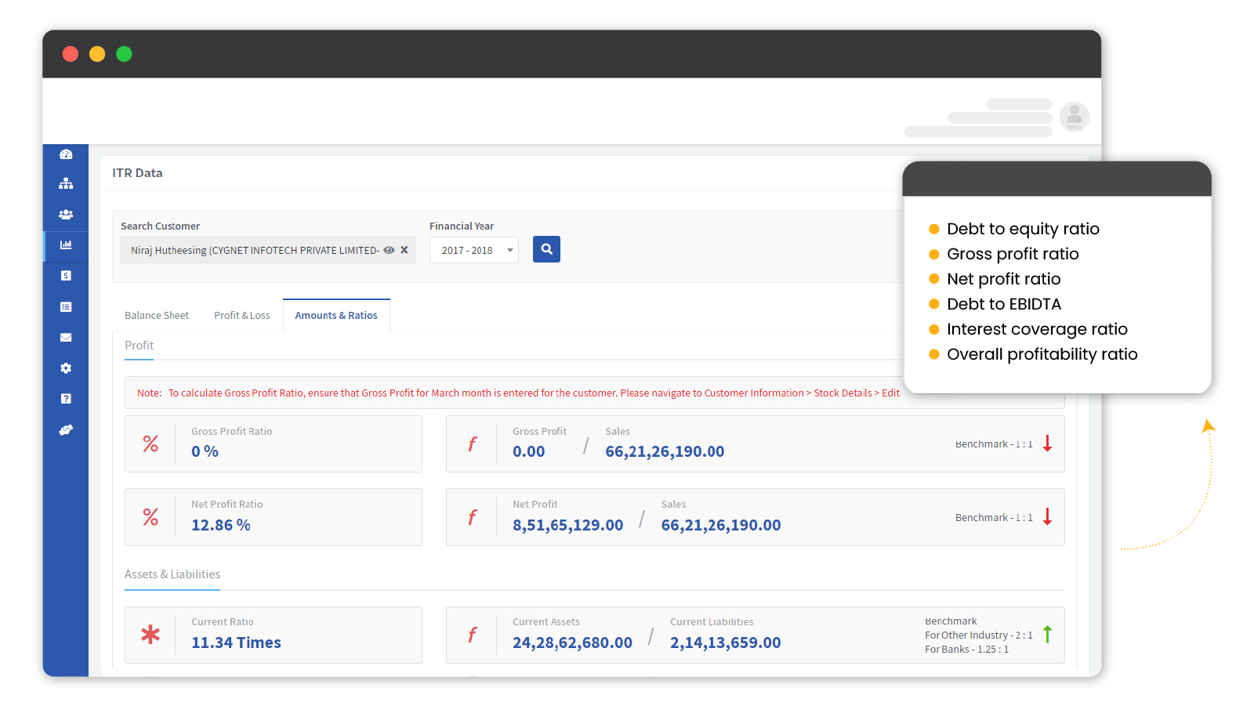Click Net Profit amount 8,51,65,129.00
The image size is (1254, 706).
(x=567, y=525)
